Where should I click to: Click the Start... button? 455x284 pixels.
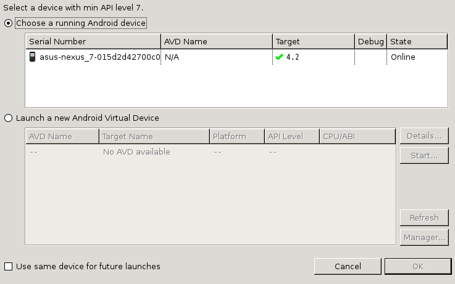424,156
